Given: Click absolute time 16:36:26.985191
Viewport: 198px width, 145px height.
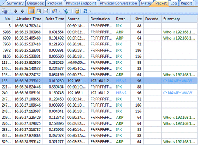Looking at the screenshot, I should [x=27, y=93].
